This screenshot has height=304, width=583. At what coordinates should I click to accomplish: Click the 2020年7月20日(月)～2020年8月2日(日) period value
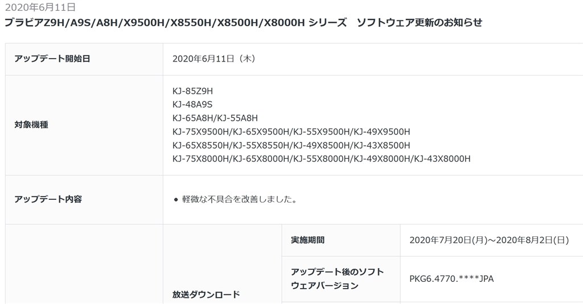point(489,240)
